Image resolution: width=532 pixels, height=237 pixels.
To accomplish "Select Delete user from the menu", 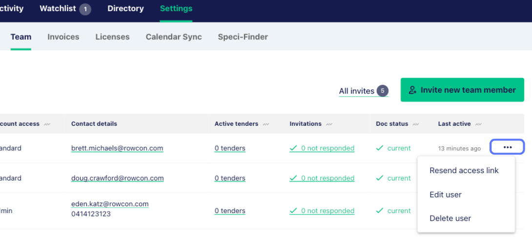I will click(x=450, y=218).
